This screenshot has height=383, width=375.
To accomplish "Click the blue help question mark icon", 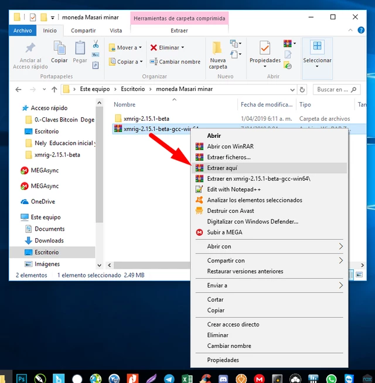I will coord(361,30).
